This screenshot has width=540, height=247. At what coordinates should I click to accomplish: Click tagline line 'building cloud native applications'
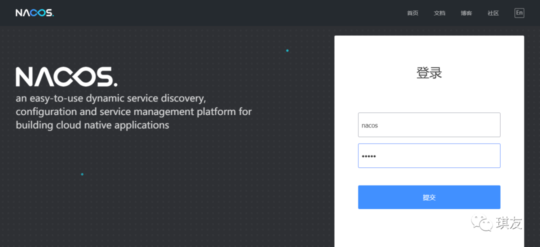pyautogui.click(x=92, y=125)
